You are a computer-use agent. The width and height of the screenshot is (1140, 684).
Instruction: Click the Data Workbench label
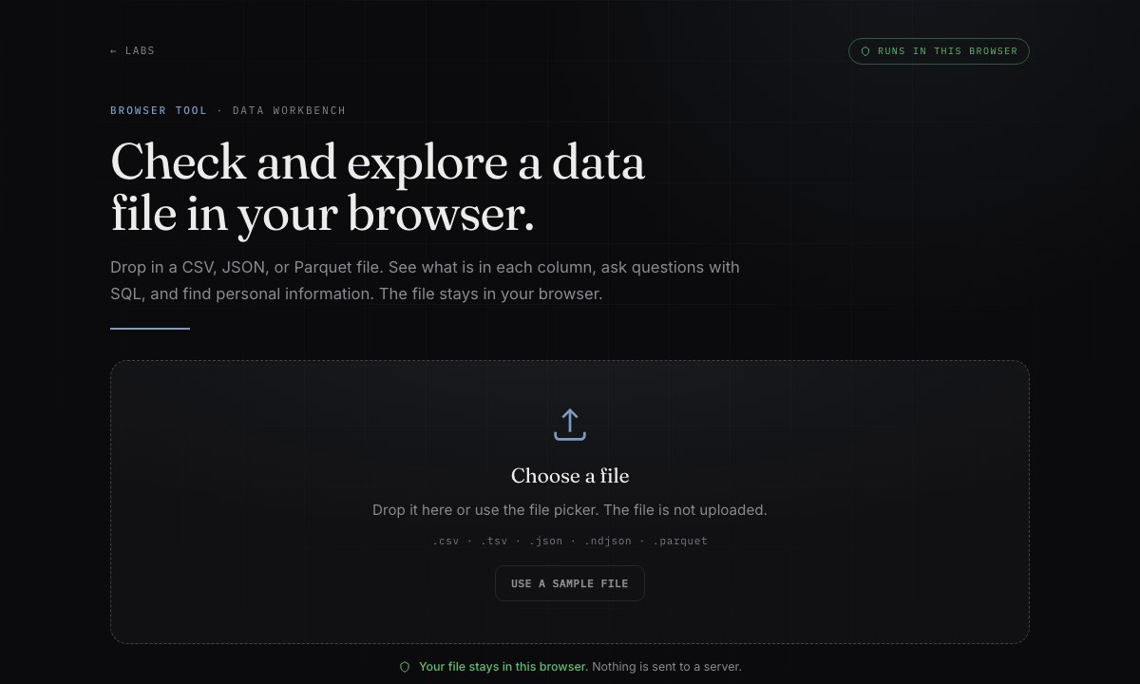tap(289, 110)
